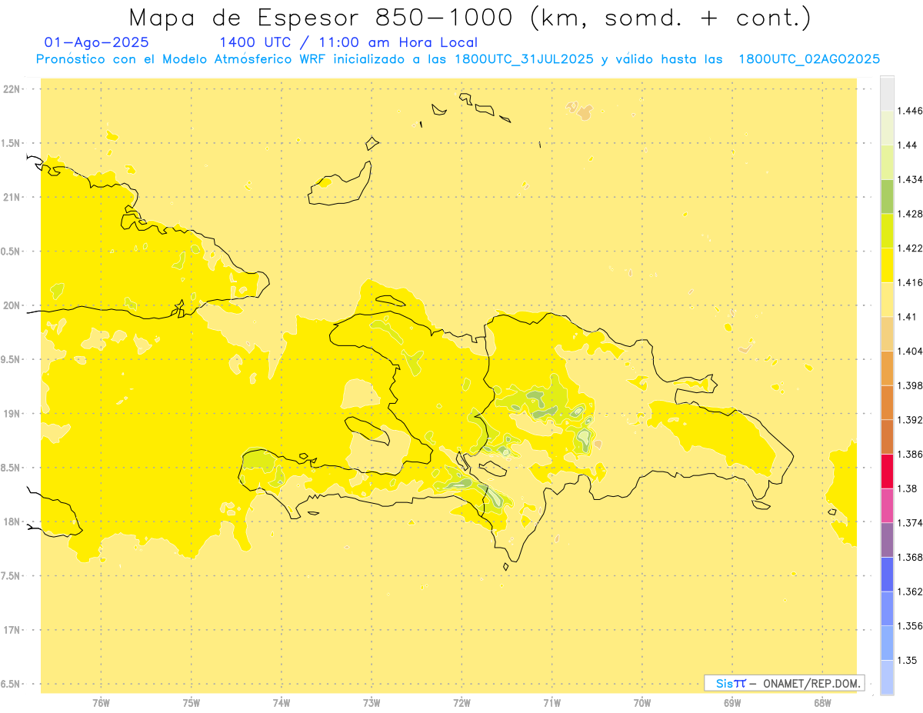Click the pink legend swatch between 1.374 and 1.38
The image size is (923, 713).
887,505
